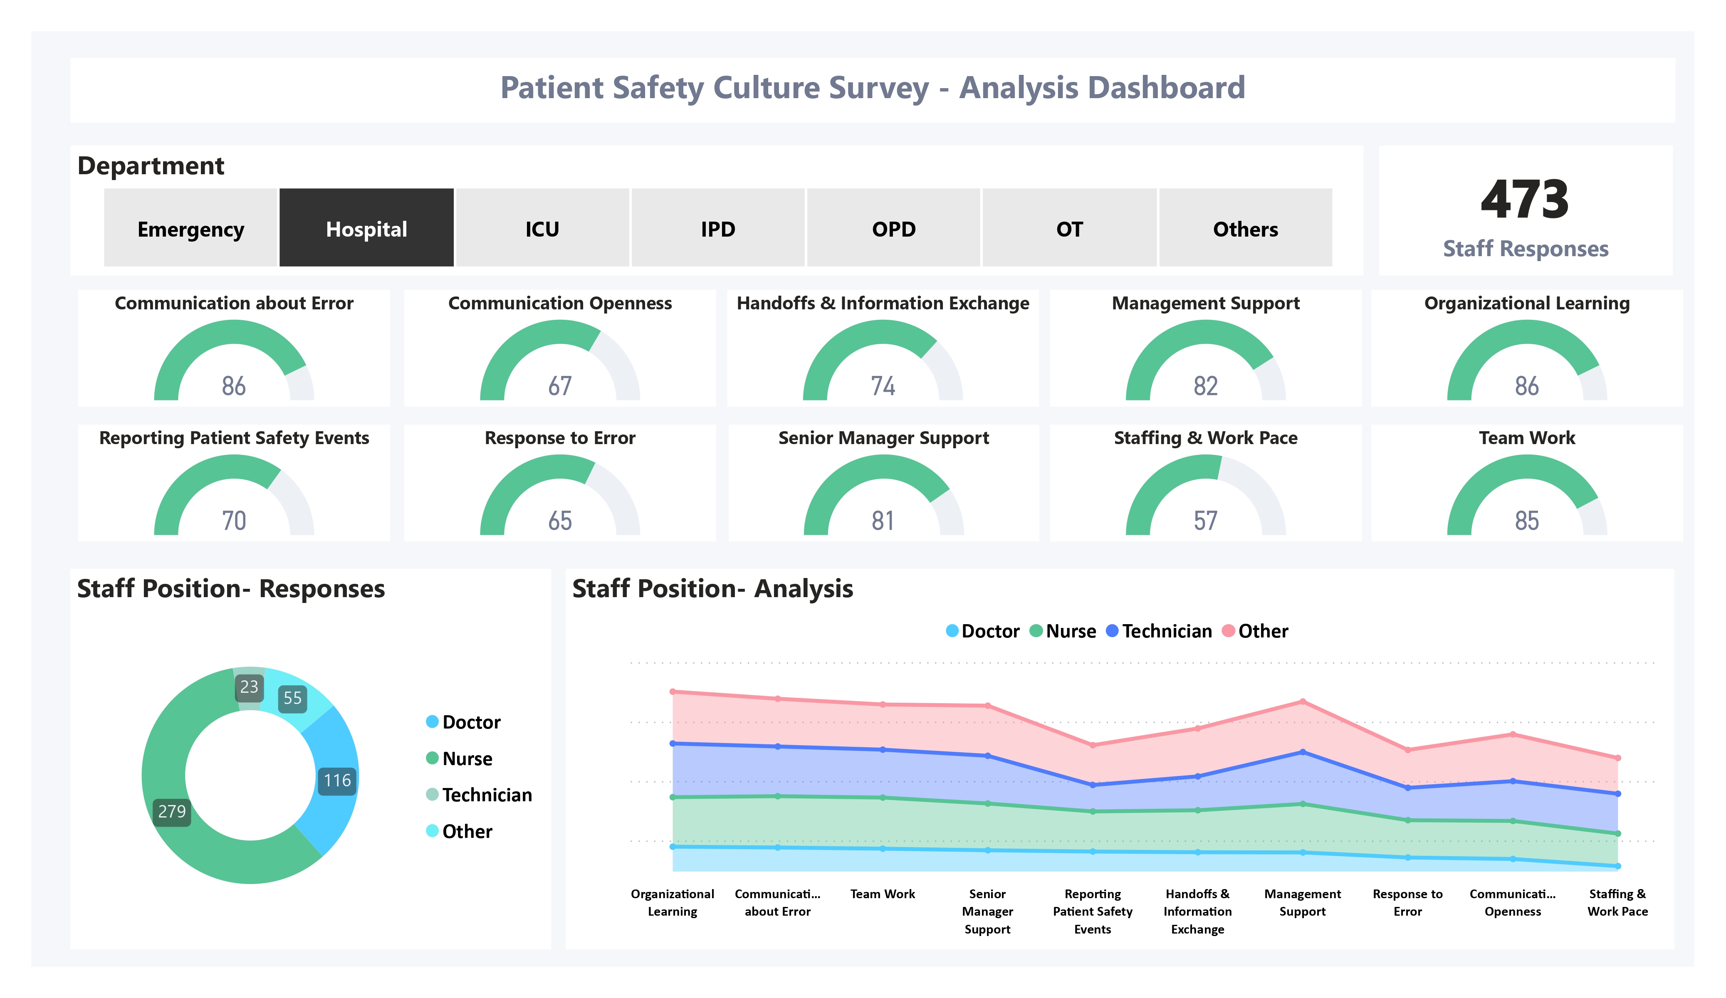The image size is (1726, 998).
Task: Filter by IPD department
Action: pyautogui.click(x=717, y=228)
